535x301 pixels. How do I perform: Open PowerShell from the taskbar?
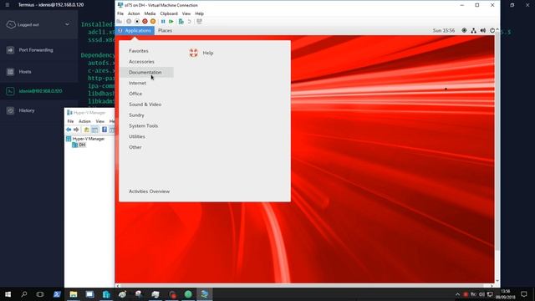coord(57,294)
